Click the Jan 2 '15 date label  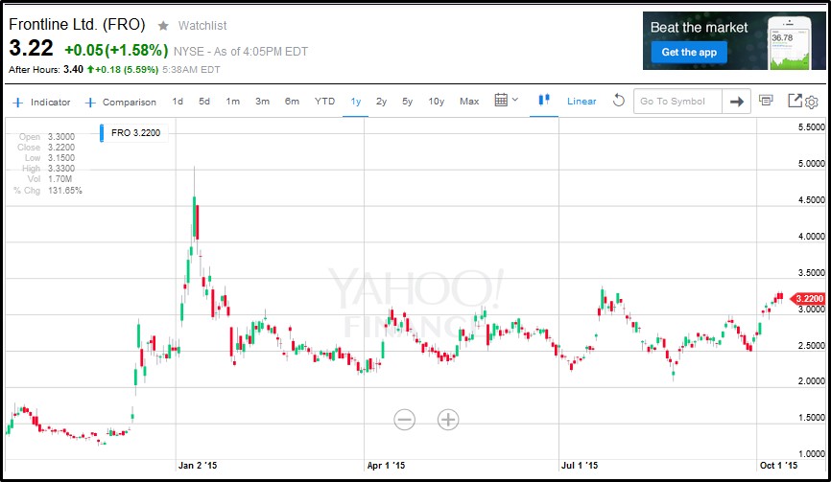click(198, 466)
